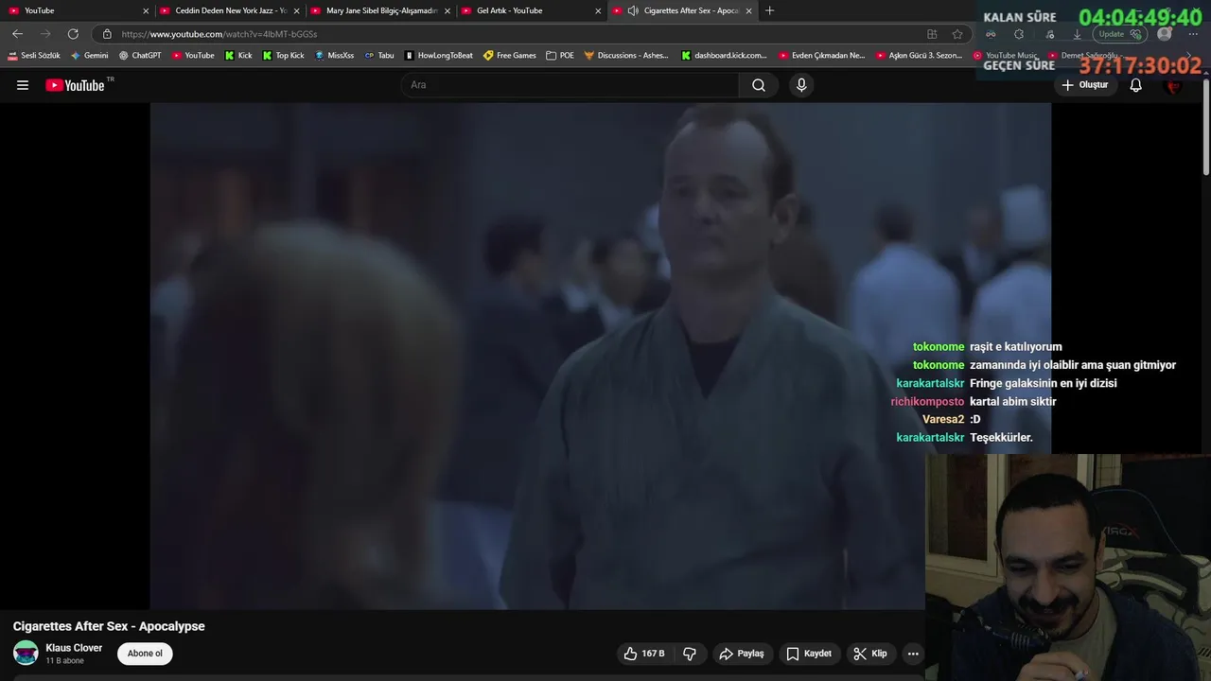1211x681 pixels.
Task: Like the video with thumbs up
Action: [643, 654]
